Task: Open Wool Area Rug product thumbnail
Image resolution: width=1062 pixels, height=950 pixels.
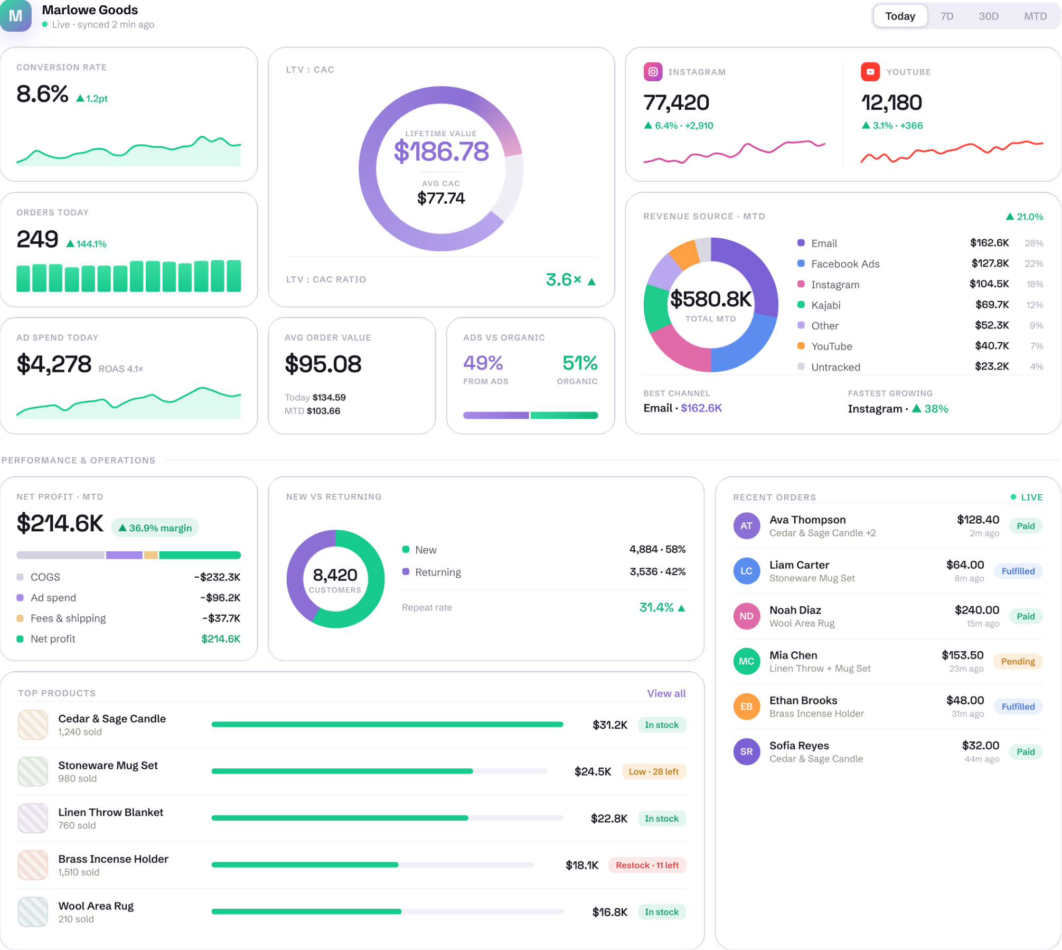Action: click(x=33, y=912)
